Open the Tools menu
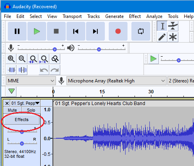The image size is (194, 166). [173, 16]
